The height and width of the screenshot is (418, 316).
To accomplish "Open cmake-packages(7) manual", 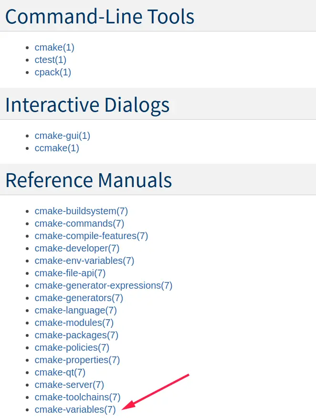I will tap(76, 335).
